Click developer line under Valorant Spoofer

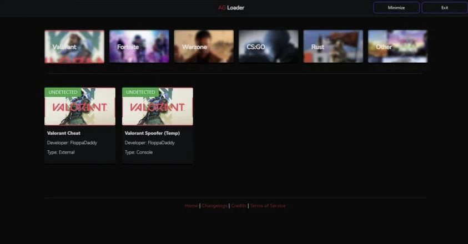(149, 143)
